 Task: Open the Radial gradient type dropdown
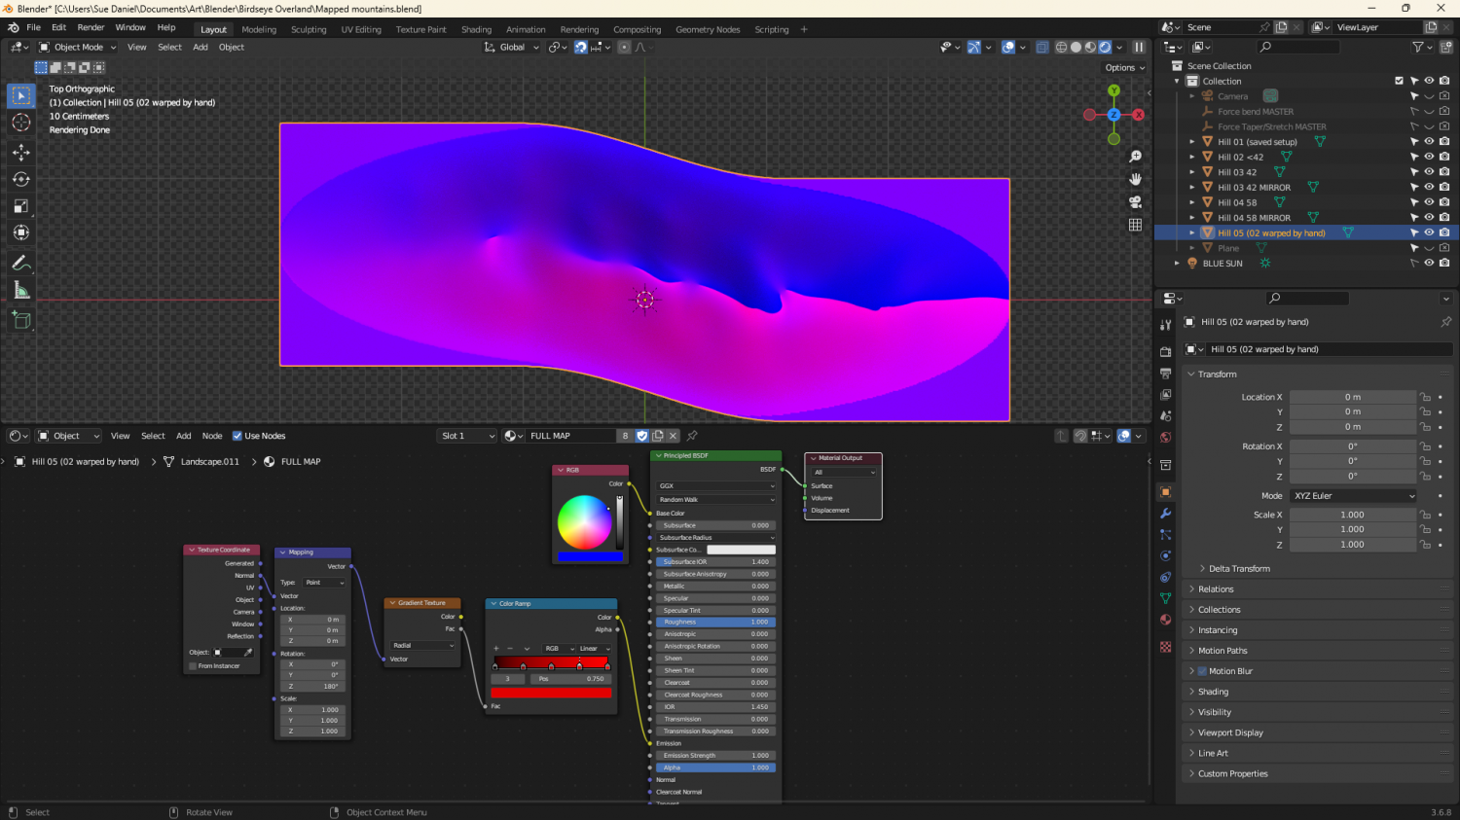(x=422, y=646)
